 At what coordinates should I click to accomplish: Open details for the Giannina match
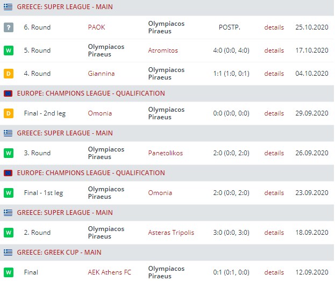coord(274,74)
